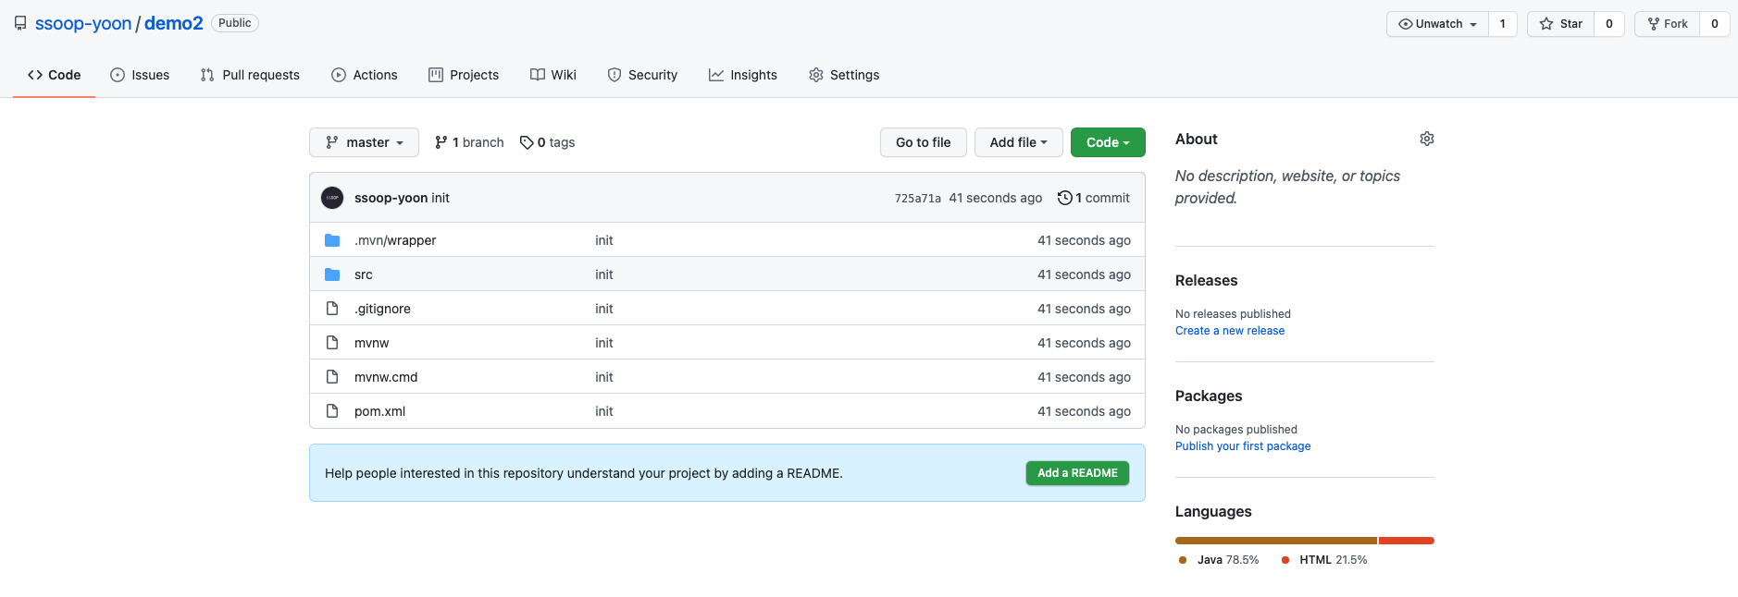Open the .gitignore file
Screen dimensions: 1738x597
tap(382, 309)
